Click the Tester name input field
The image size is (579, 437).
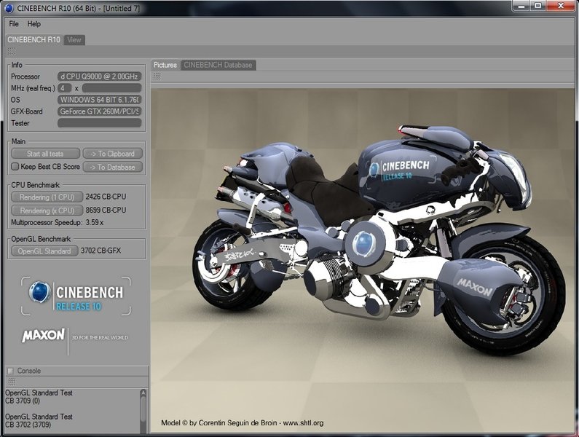[x=99, y=123]
